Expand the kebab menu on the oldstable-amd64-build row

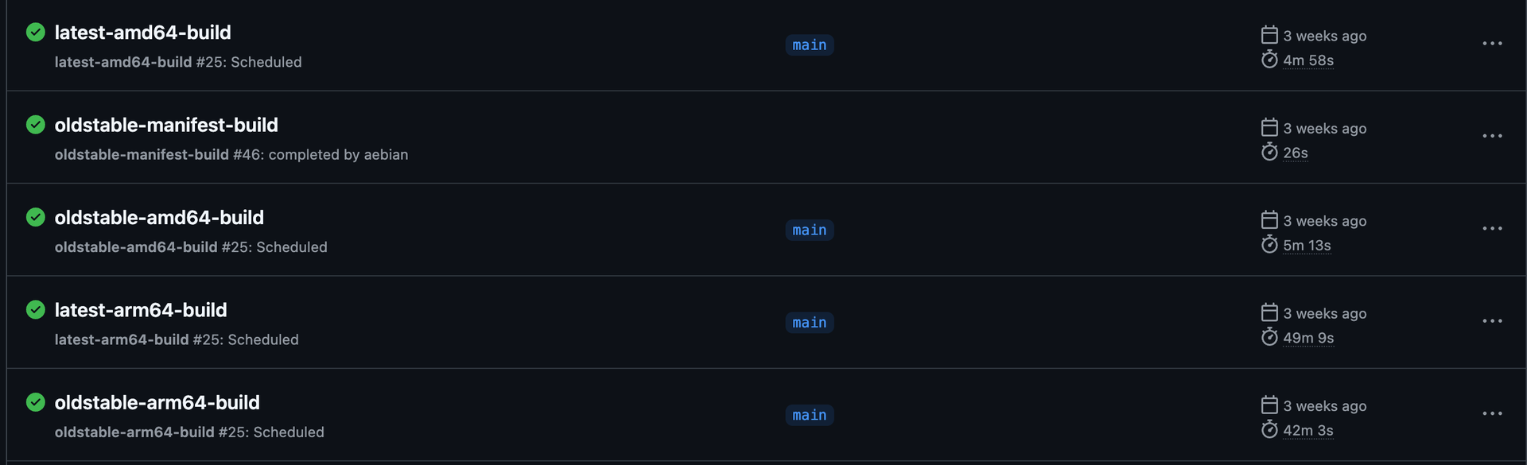click(1492, 229)
